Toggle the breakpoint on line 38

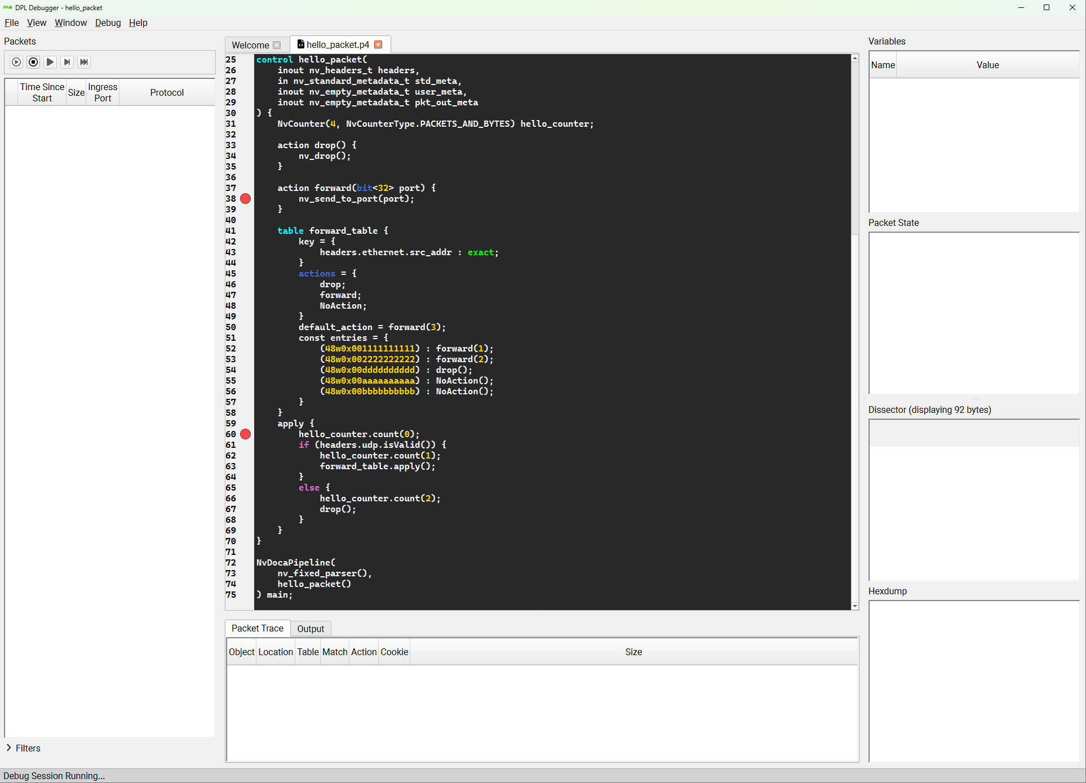click(x=246, y=199)
